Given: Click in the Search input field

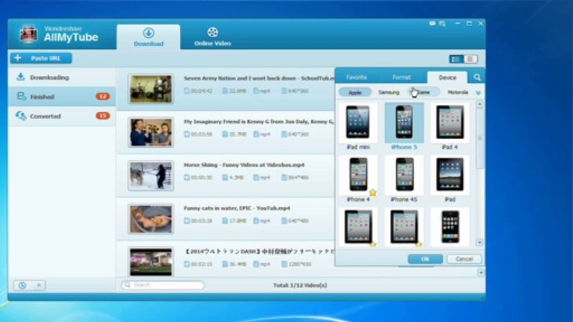Looking at the screenshot, I should coord(163,285).
